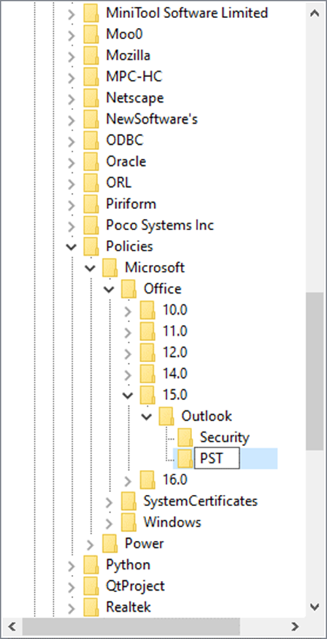Expand the Windows policies key
The image size is (327, 639).
[109, 523]
